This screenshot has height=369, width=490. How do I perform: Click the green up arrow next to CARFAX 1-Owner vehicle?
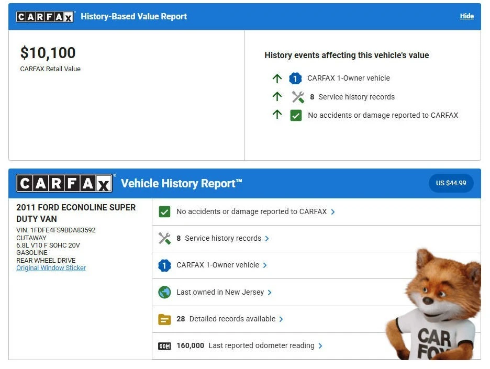[x=277, y=78]
